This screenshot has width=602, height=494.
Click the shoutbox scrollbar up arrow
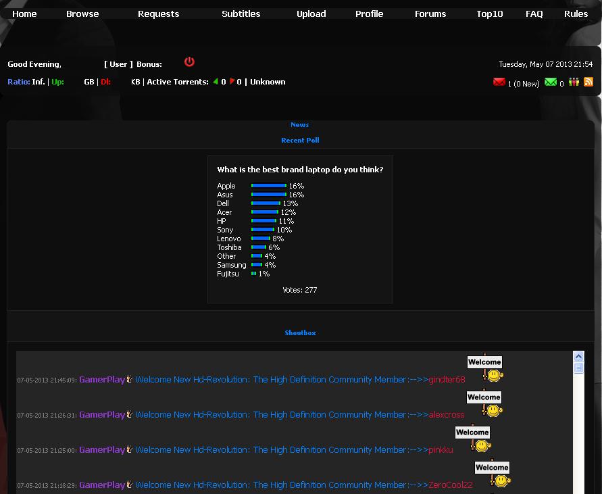click(x=578, y=357)
